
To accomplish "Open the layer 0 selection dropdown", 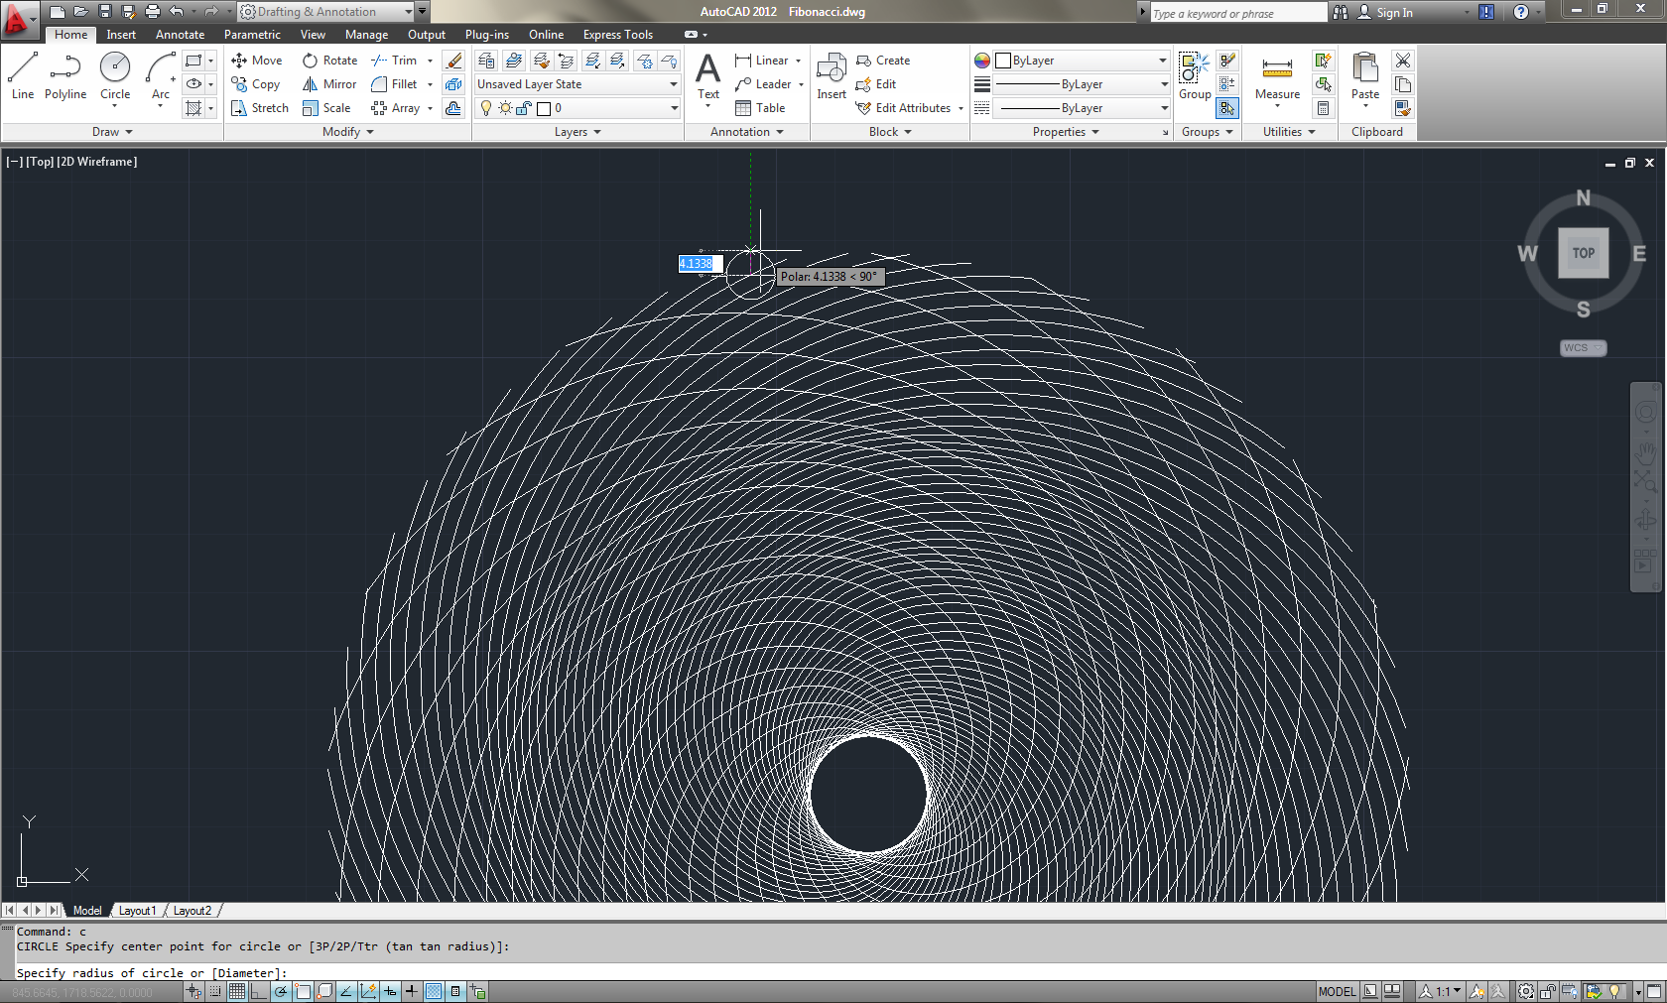I will [579, 108].
